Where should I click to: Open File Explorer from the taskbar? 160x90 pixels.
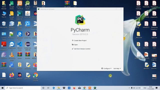59,88
